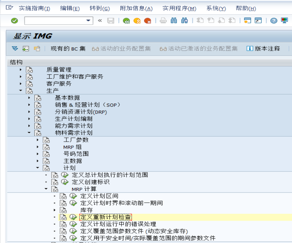Viewport: 292px width, 243px height.
Task: Click the blue Help question mark icon
Action: click(274, 21)
